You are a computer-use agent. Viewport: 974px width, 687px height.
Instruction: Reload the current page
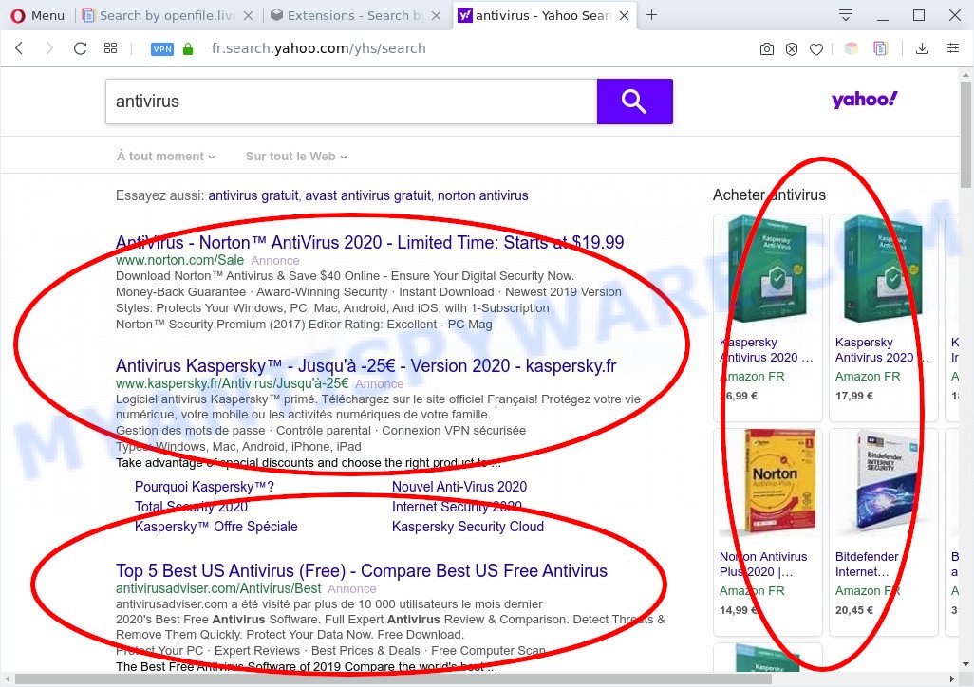coord(80,48)
